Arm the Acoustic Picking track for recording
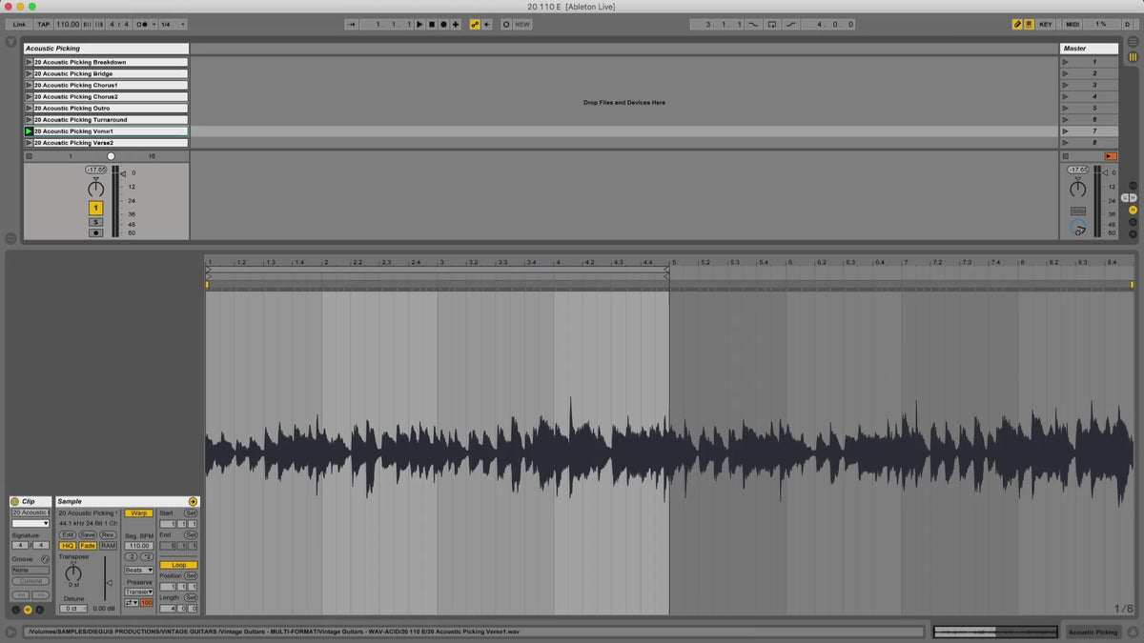This screenshot has width=1144, height=643. (95, 232)
